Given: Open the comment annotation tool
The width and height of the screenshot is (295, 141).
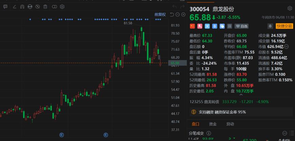Looking at the screenshot, I should click(x=5, y=7).
